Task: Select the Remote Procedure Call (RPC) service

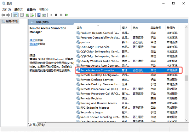Action: pyautogui.click(x=128, y=89)
